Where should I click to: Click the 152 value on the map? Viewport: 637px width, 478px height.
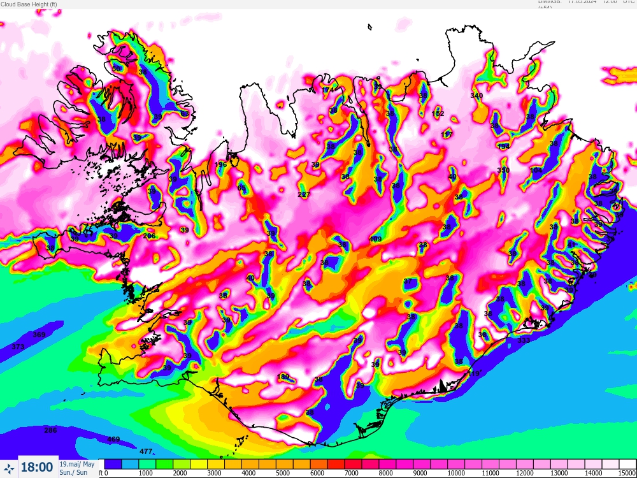[x=438, y=113]
